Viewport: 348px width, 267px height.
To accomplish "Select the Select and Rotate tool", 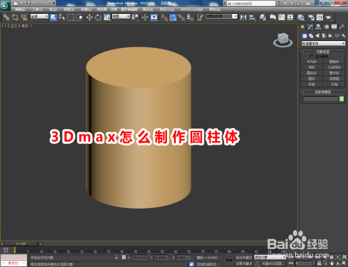I will [98, 17].
